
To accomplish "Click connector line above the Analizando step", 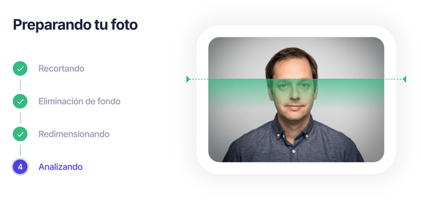I will coord(20,150).
